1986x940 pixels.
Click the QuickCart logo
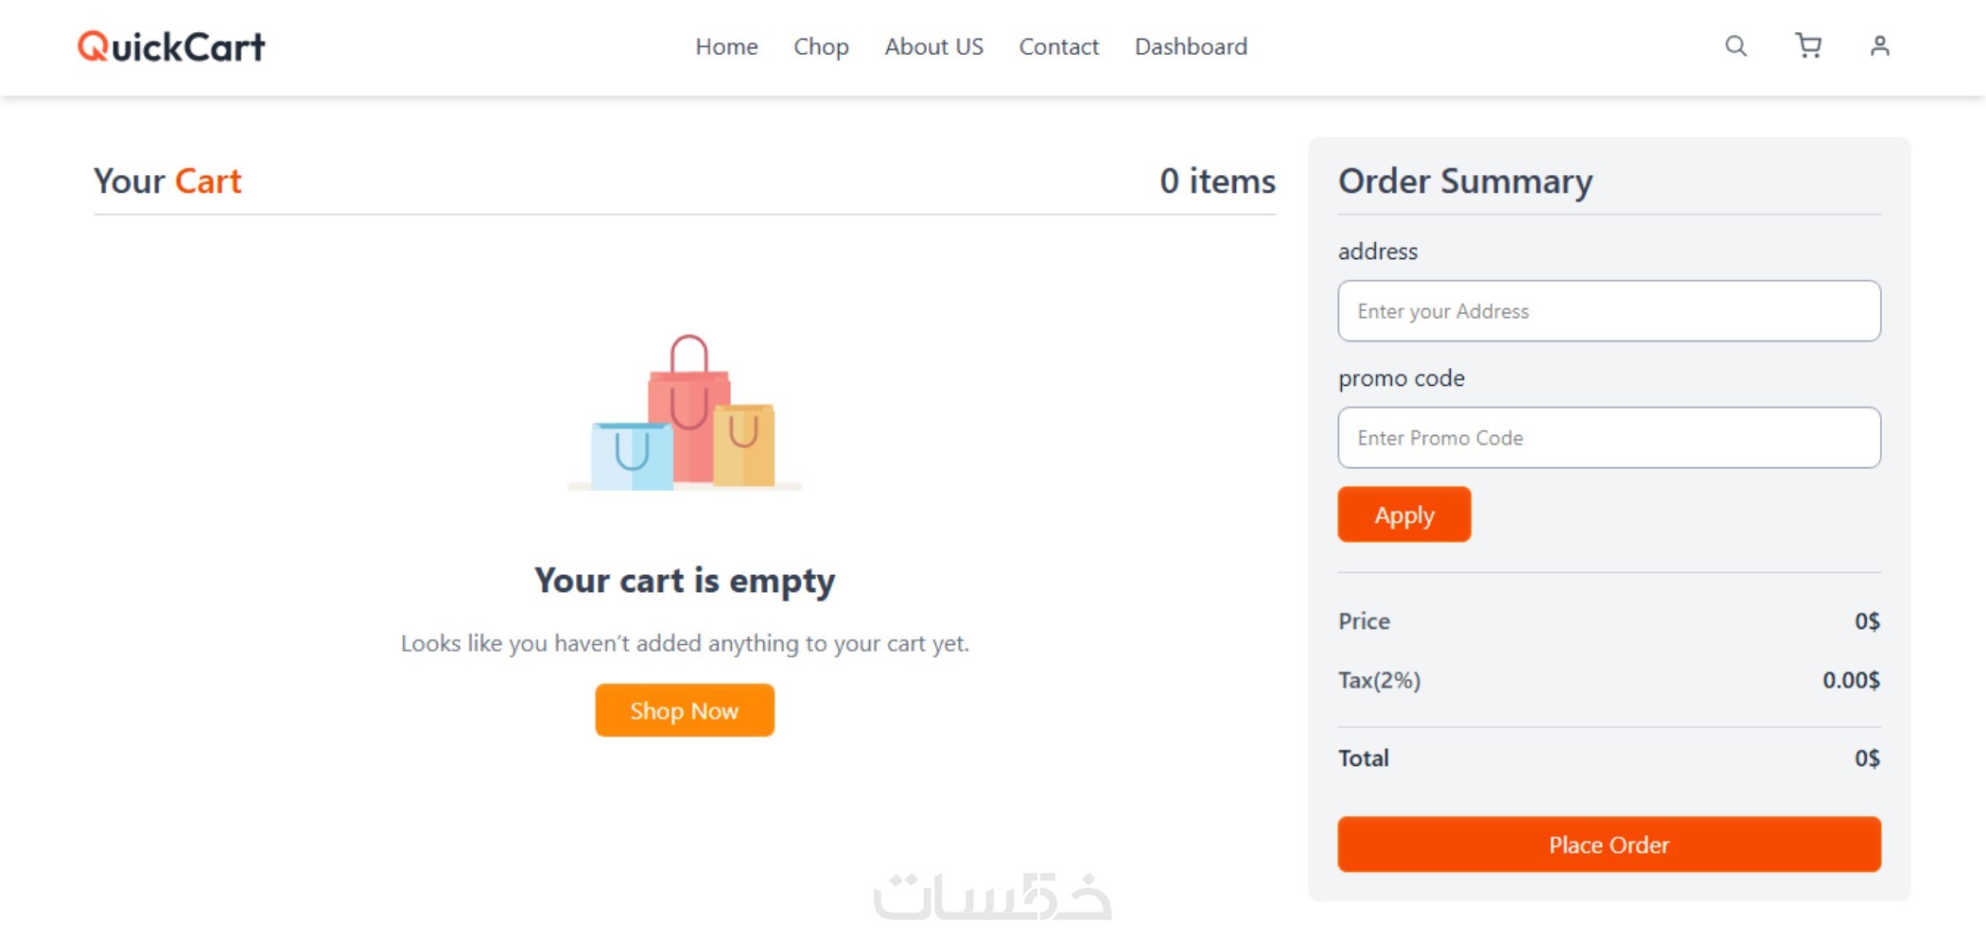171,46
